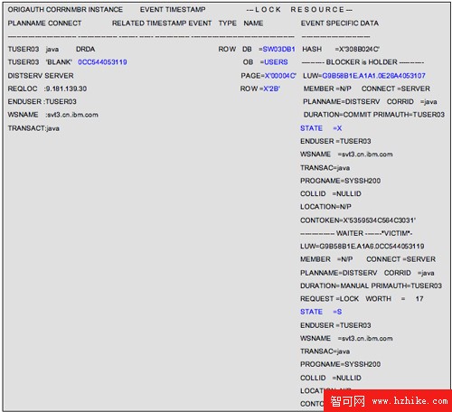Select the 'EVENT SPECIFIC DATA' header

(340, 23)
